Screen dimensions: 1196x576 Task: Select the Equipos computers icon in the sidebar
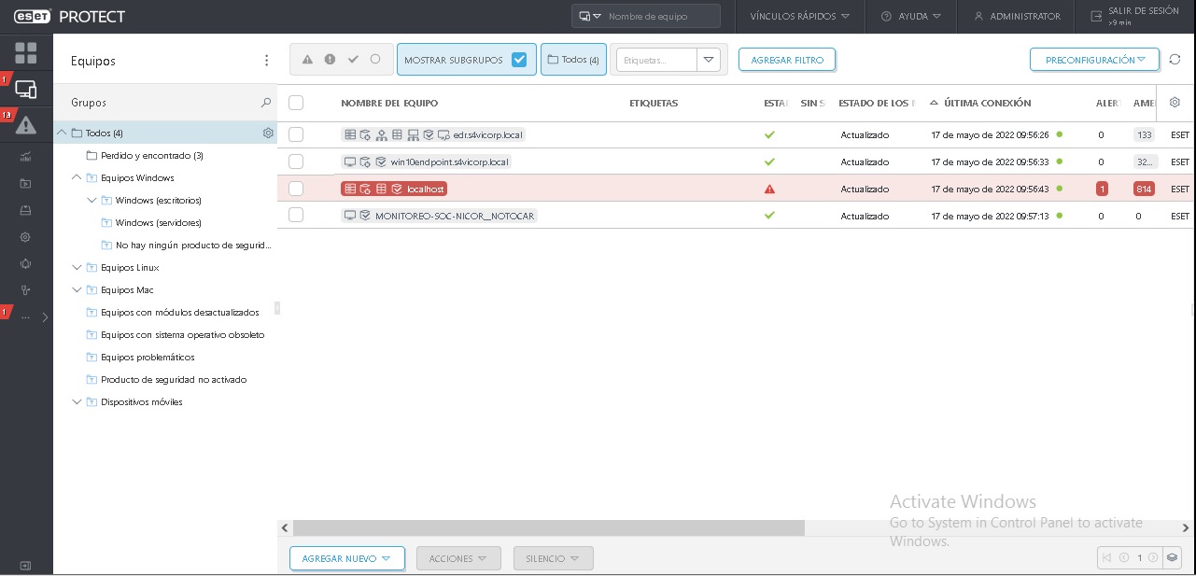point(25,88)
